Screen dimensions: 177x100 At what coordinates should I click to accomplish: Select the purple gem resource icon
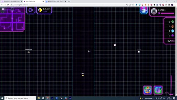[x=173, y=36]
